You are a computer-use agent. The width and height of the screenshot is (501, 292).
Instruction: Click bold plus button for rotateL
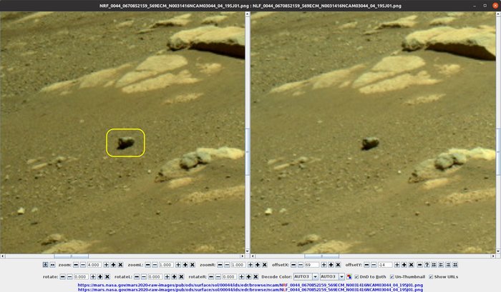(174, 277)
